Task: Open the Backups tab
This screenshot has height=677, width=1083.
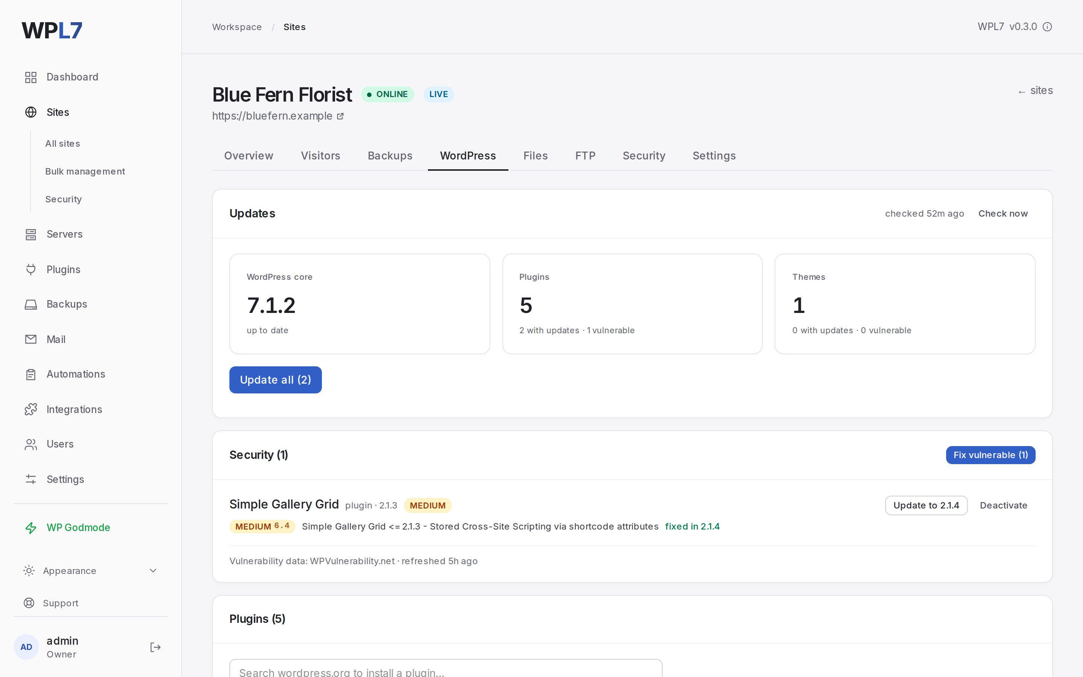Action: point(390,156)
